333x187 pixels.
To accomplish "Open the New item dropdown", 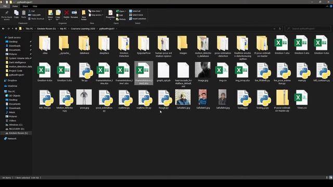I will (95, 11).
